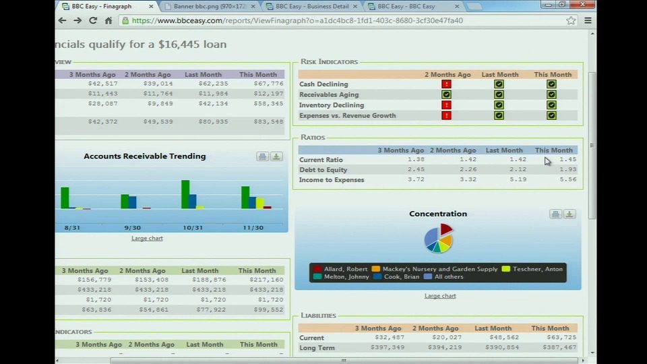Go to the browser home page icon
This screenshot has width=647, height=364.
pos(109,21)
